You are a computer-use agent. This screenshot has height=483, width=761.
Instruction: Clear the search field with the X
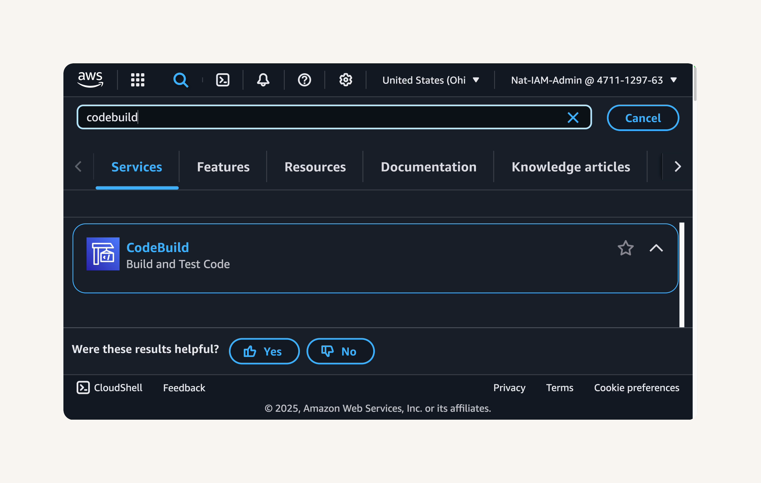(x=573, y=117)
